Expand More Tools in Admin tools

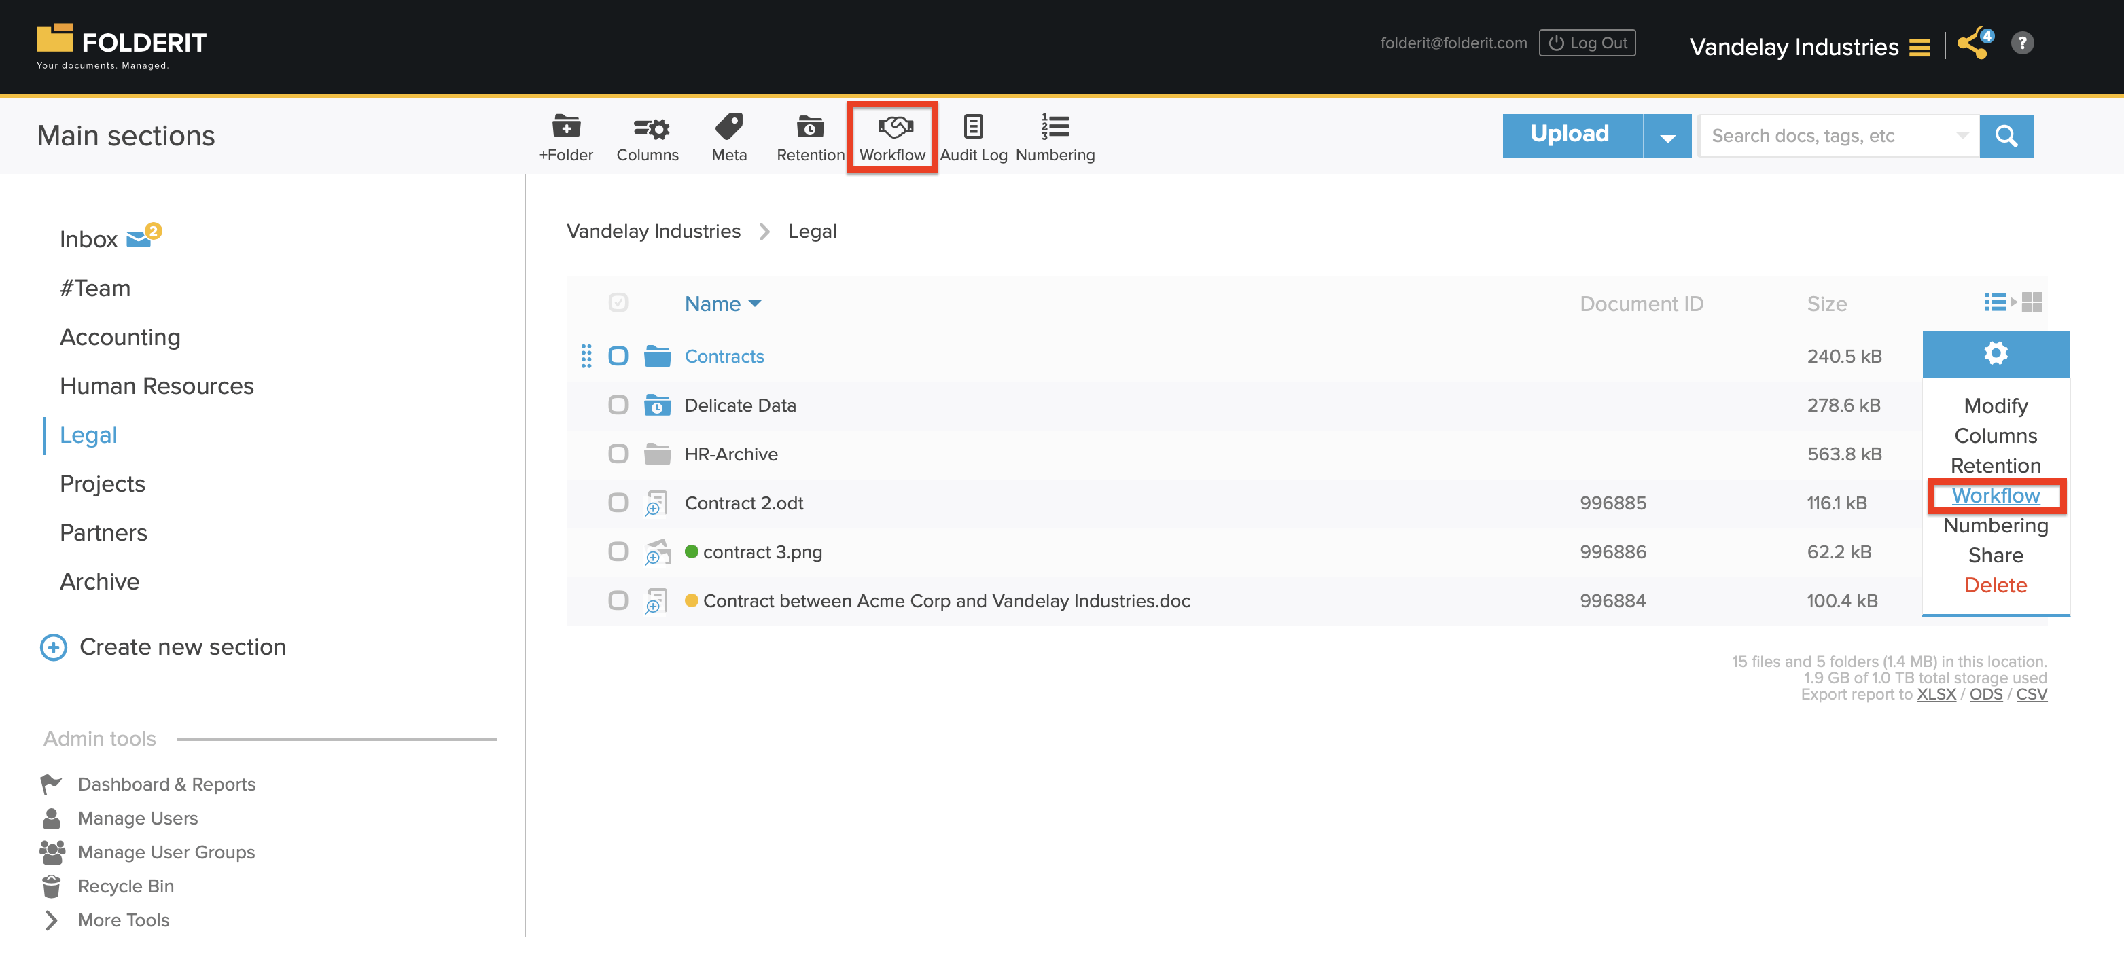[123, 920]
